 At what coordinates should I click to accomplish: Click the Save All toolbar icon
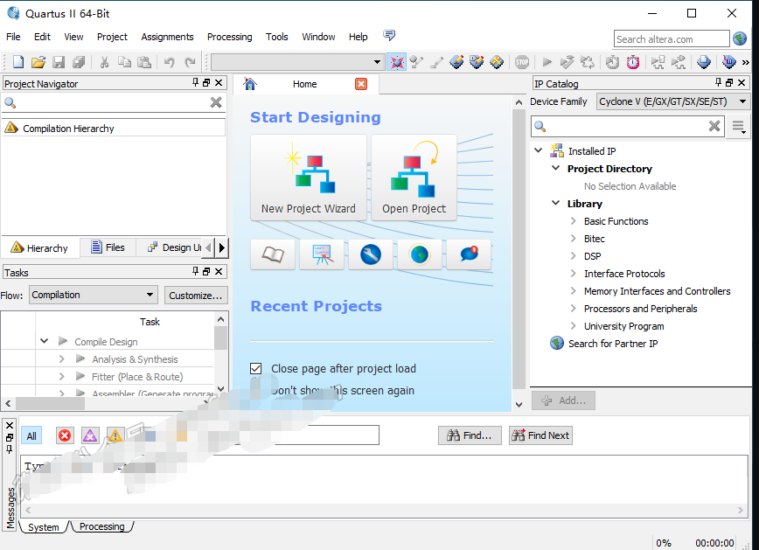79,62
